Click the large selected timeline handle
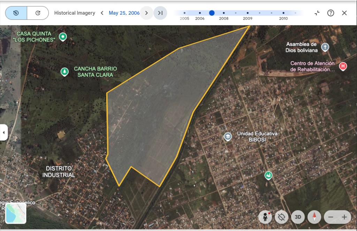357x231 pixels. pyautogui.click(x=212, y=13)
